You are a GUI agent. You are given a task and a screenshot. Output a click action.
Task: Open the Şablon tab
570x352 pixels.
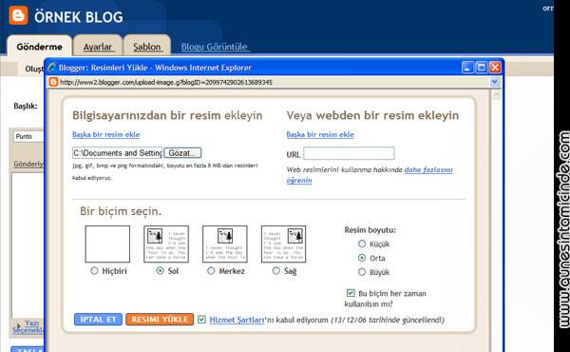coord(147,47)
